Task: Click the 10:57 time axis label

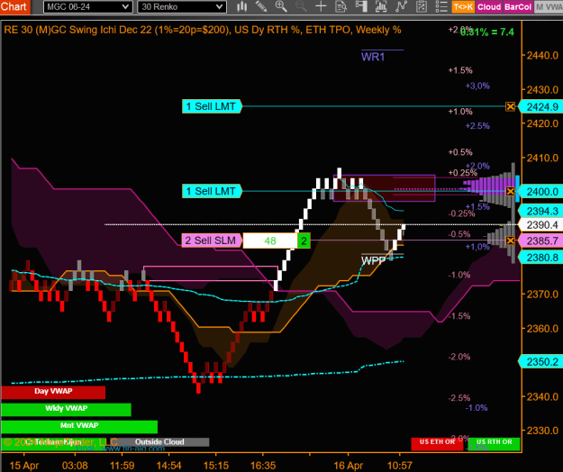Action: [x=400, y=466]
